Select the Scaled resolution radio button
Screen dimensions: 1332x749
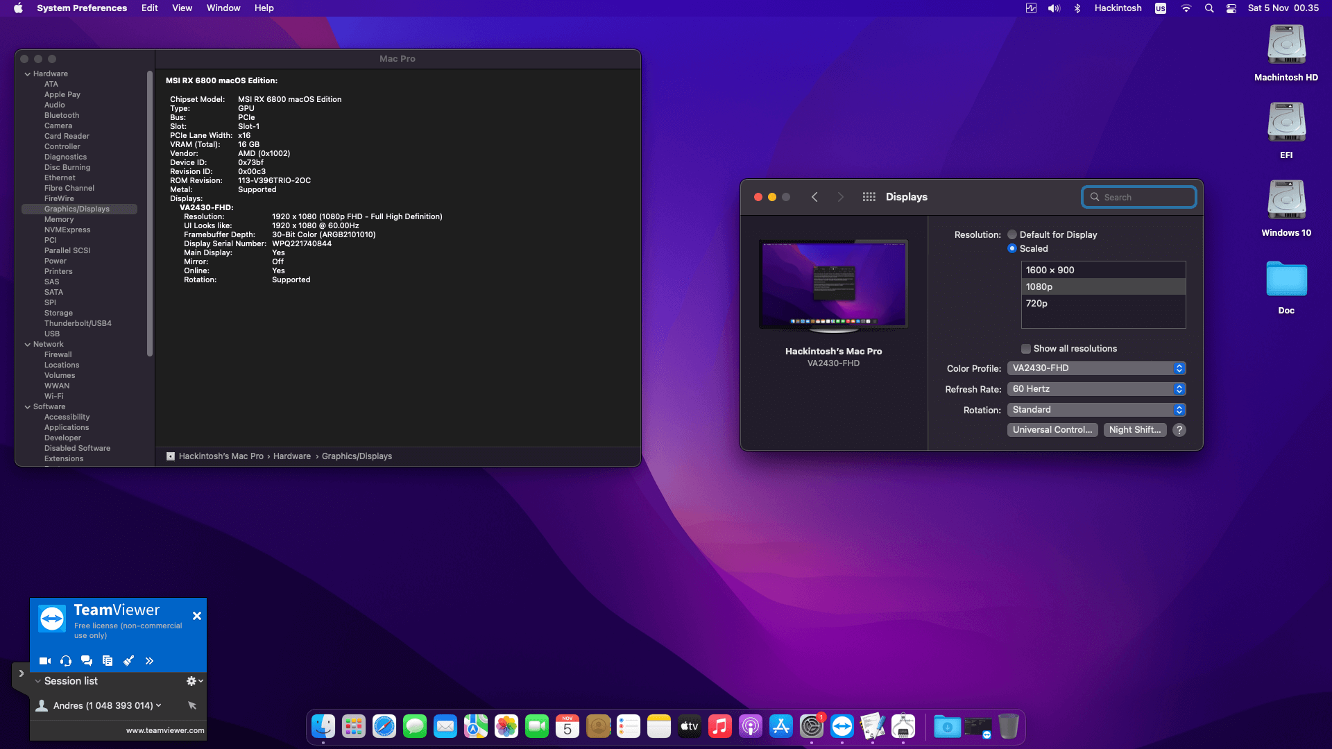click(1012, 248)
